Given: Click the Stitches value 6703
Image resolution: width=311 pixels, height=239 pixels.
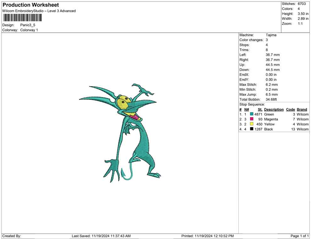Looking at the screenshot, I should point(302,4).
